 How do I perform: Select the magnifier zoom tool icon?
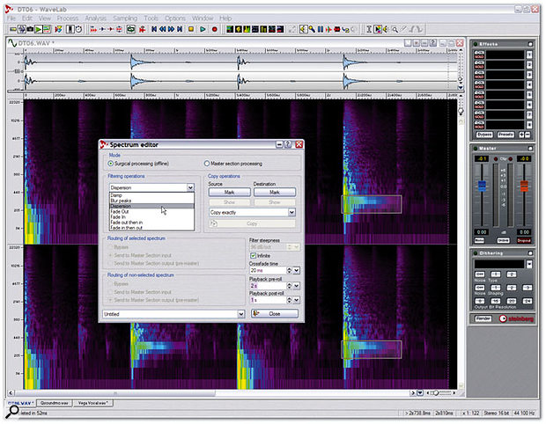pos(395,29)
